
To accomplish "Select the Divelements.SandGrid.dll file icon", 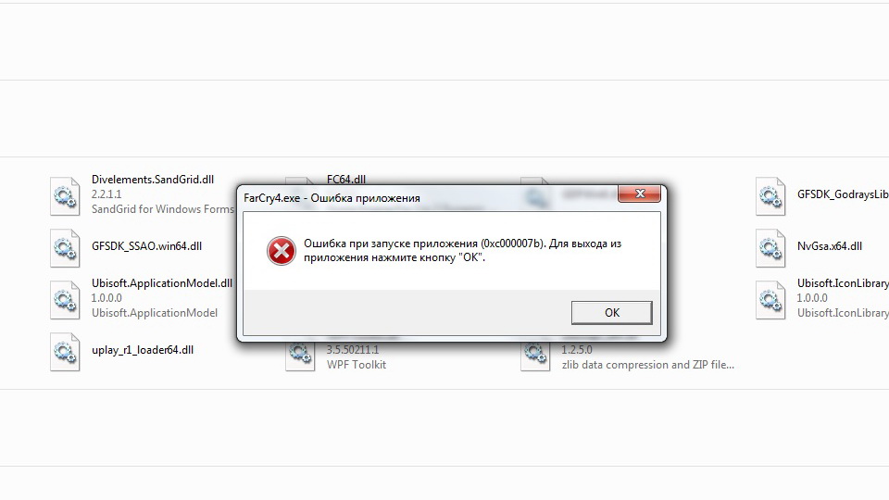I will click(x=65, y=196).
